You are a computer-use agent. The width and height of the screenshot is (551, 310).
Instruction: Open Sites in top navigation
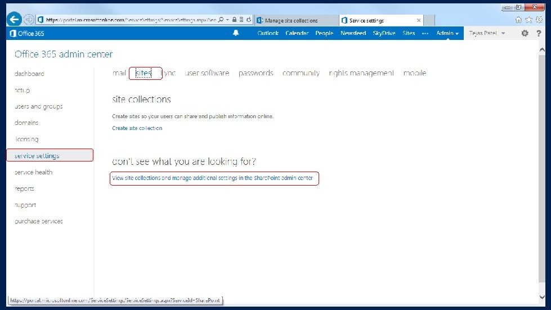[409, 33]
